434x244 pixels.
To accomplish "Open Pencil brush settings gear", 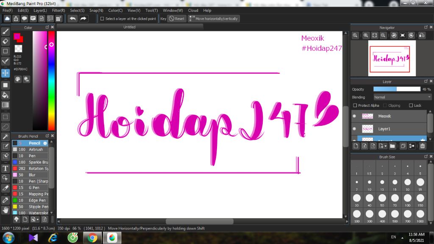I will (x=45, y=143).
